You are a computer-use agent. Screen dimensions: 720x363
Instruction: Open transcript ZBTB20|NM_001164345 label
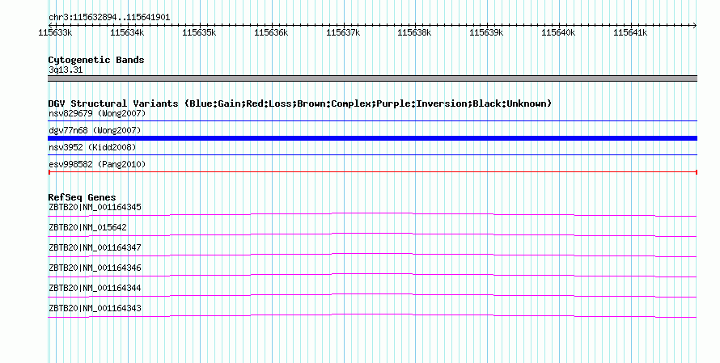click(x=95, y=208)
